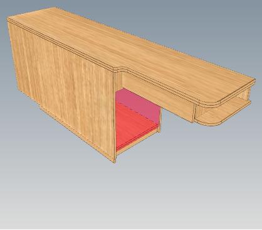262x230 pixels.
Task: Click the far-right support under desktop end
Action: [x=249, y=94]
